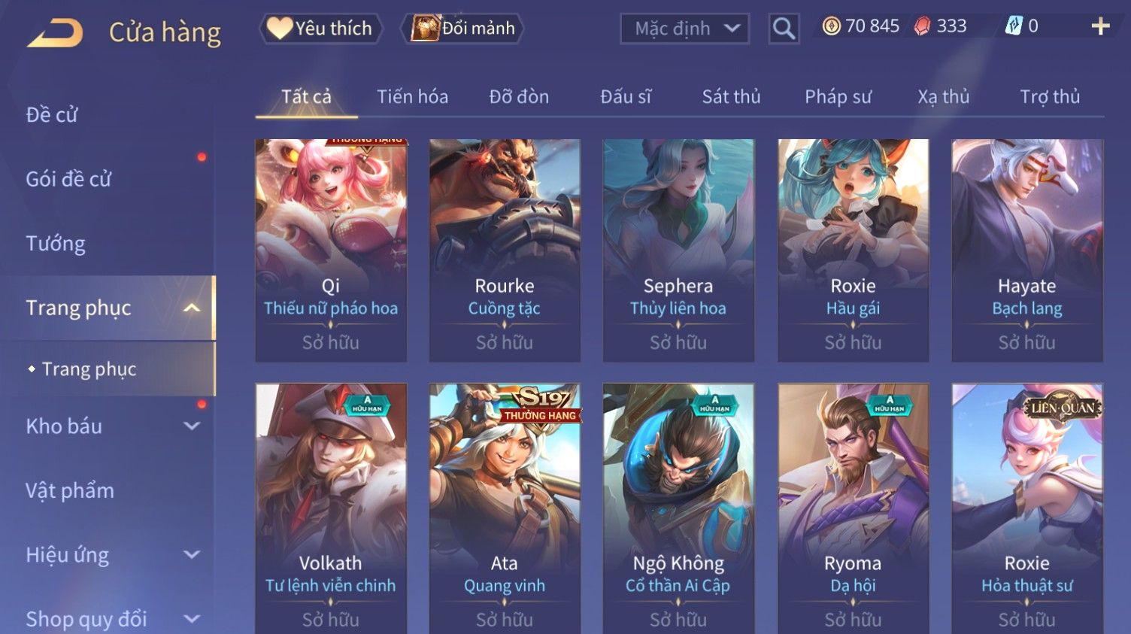Open Ngộ Không Cổ thần Ai Cập skin
This screenshot has width=1131, height=634.
click(x=678, y=508)
